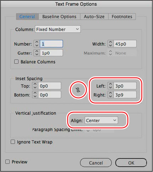Click into the Width value field
Image resolution: width=153 pixels, height=172 pixels.
point(125,44)
